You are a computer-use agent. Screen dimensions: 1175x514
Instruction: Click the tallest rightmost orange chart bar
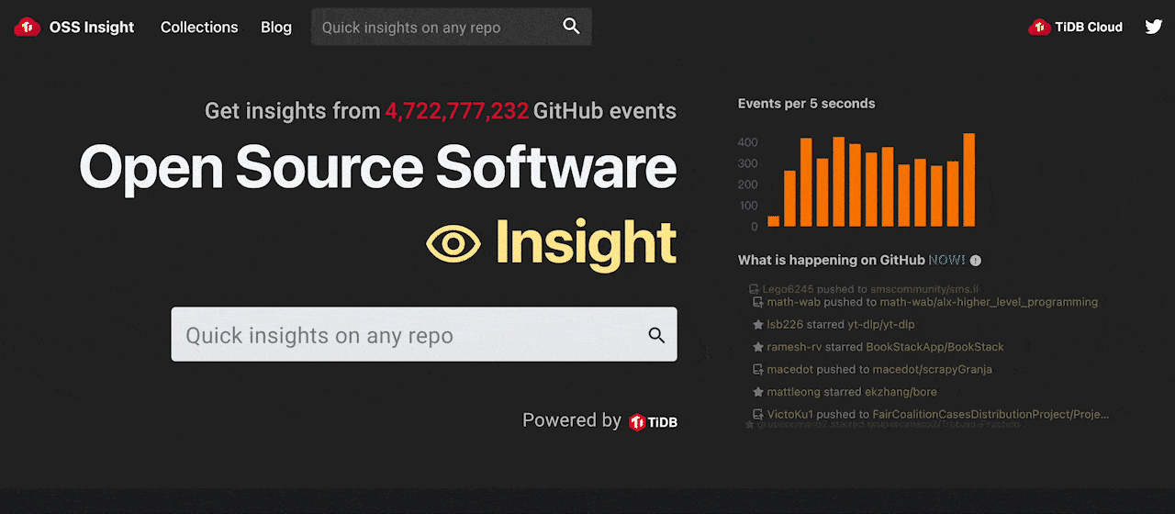pyautogui.click(x=968, y=180)
